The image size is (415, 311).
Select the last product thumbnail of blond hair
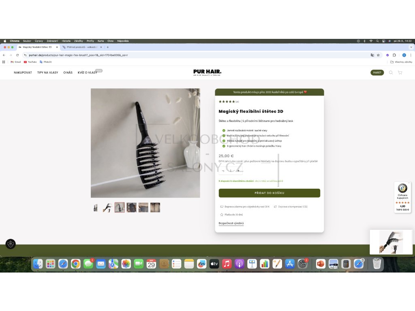pyautogui.click(x=155, y=208)
